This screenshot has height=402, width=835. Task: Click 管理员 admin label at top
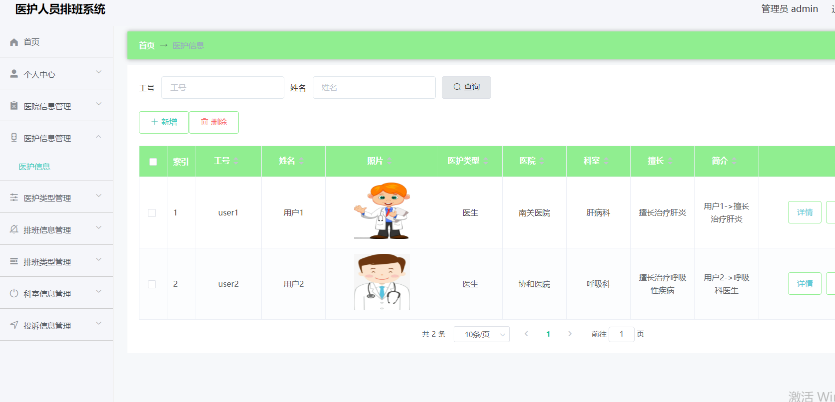790,8
